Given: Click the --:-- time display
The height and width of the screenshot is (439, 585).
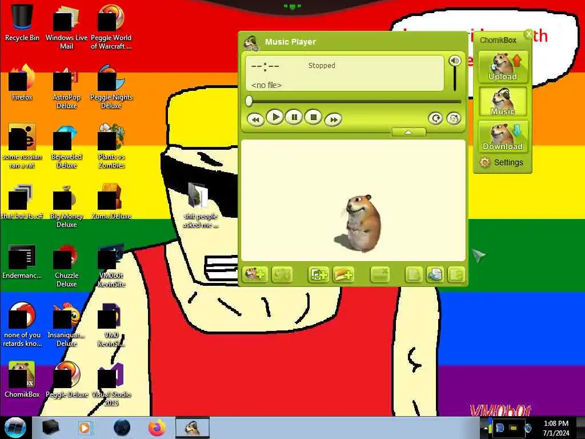Looking at the screenshot, I should [x=265, y=66].
